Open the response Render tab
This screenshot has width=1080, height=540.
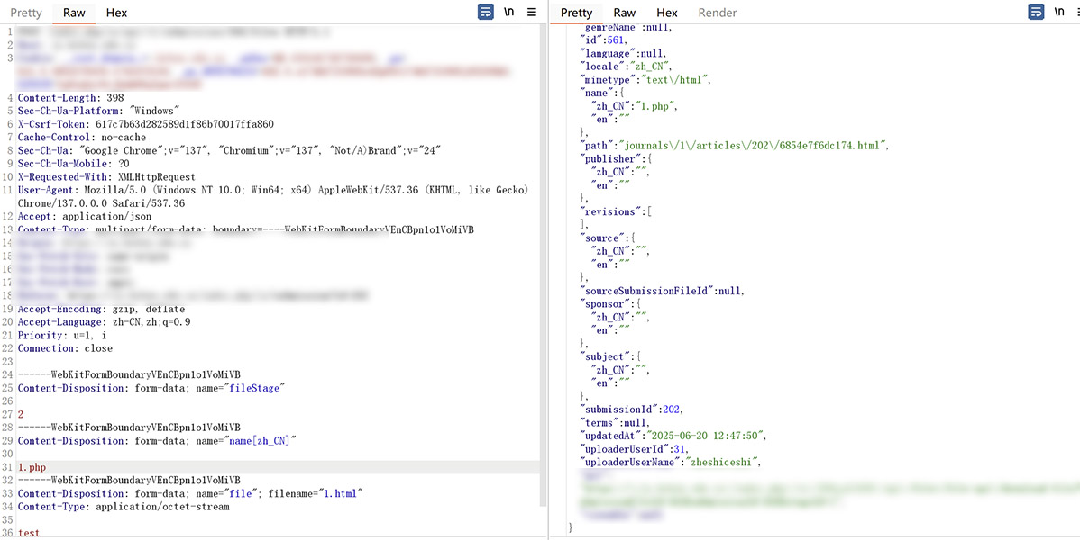click(x=717, y=13)
